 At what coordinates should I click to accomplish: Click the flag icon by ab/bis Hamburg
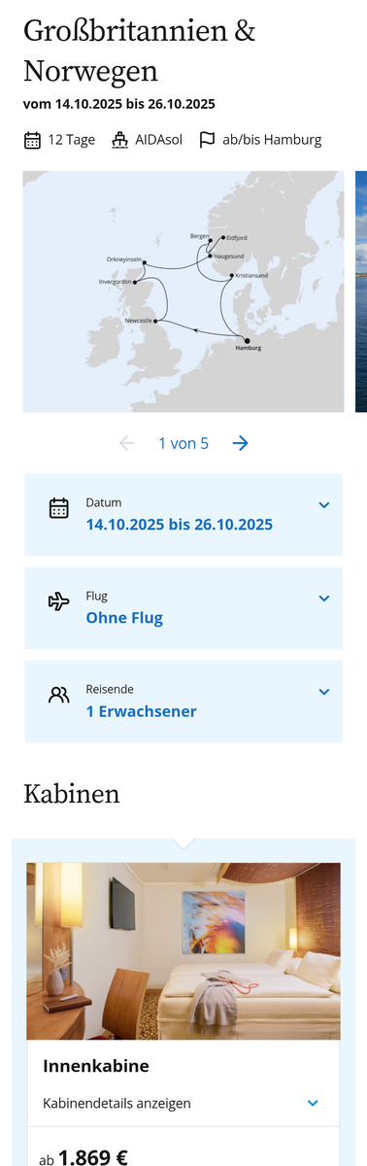(x=207, y=140)
